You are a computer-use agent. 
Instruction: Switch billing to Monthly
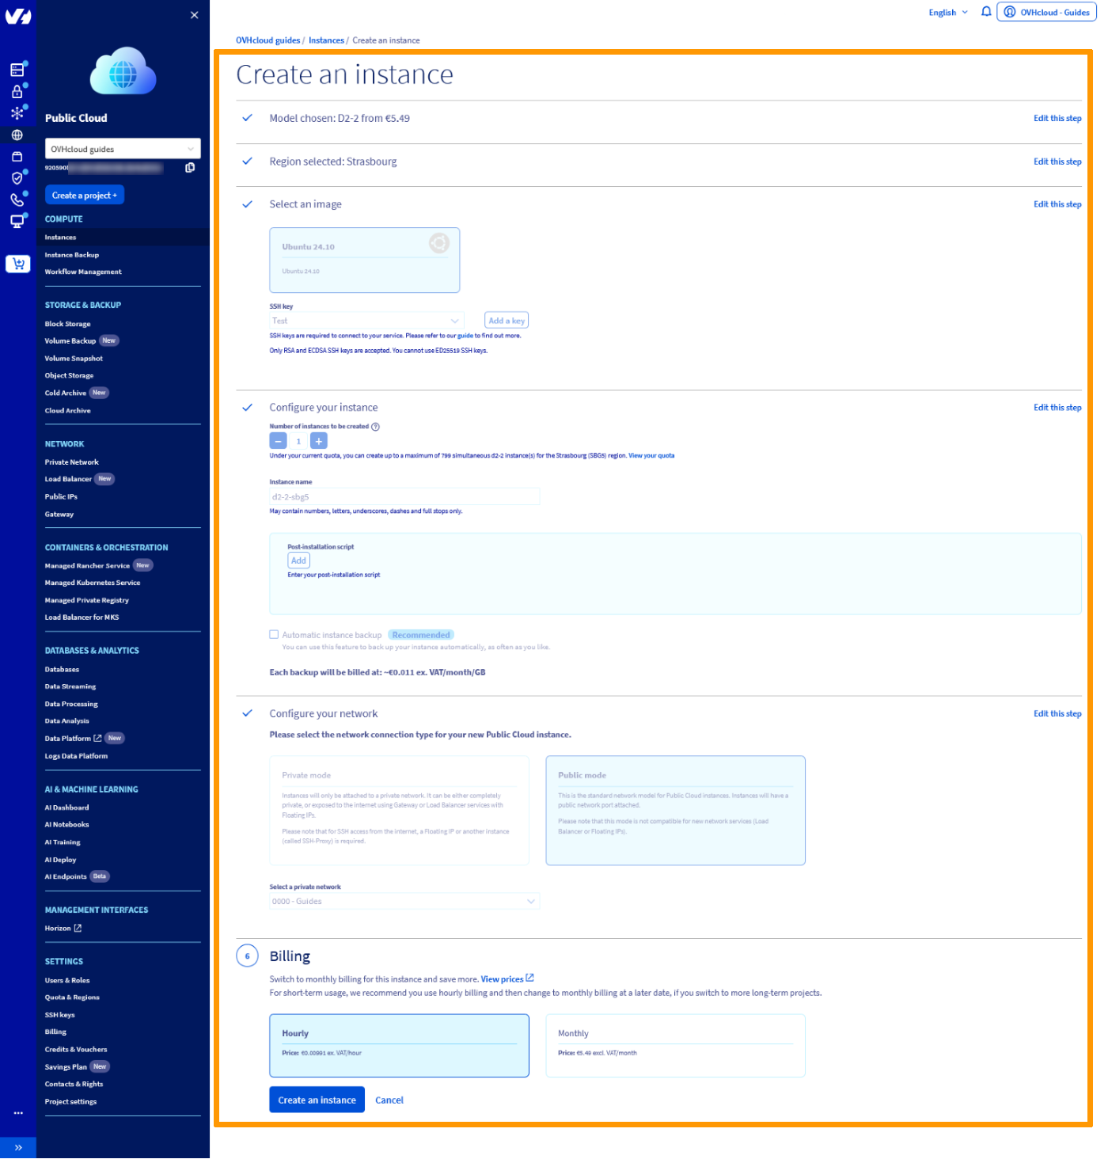pyautogui.click(x=674, y=1045)
